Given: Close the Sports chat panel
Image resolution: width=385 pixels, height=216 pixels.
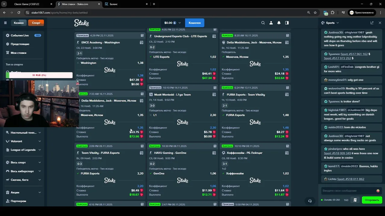Looking at the screenshot, I should (x=380, y=23).
